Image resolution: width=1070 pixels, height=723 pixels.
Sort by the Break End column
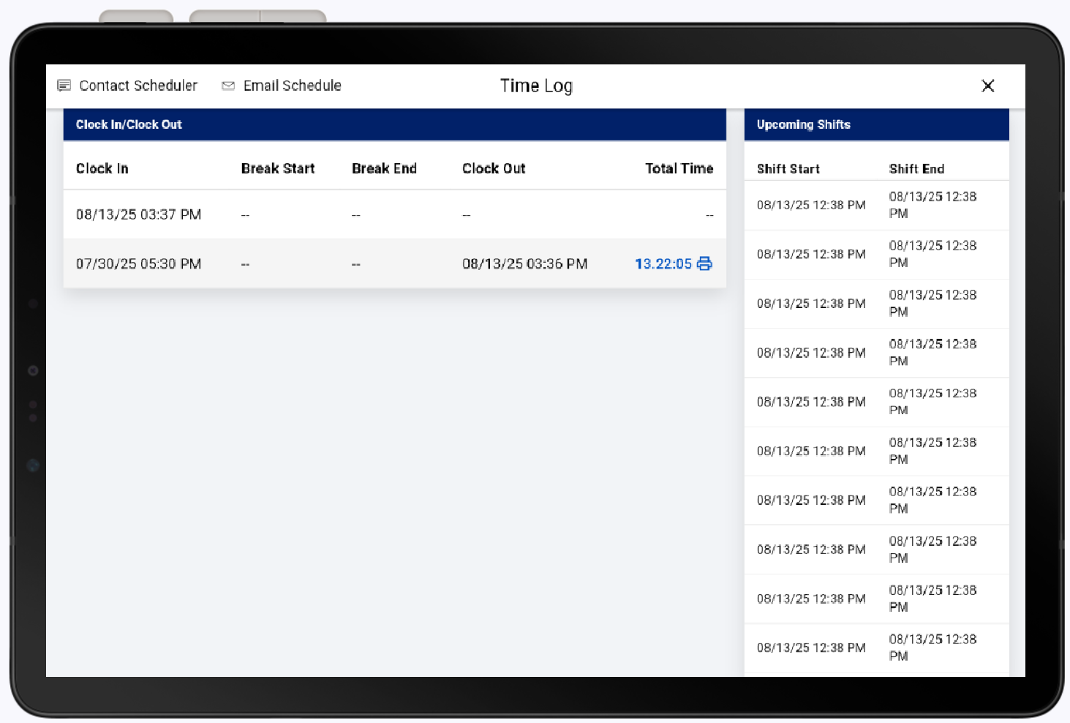384,168
